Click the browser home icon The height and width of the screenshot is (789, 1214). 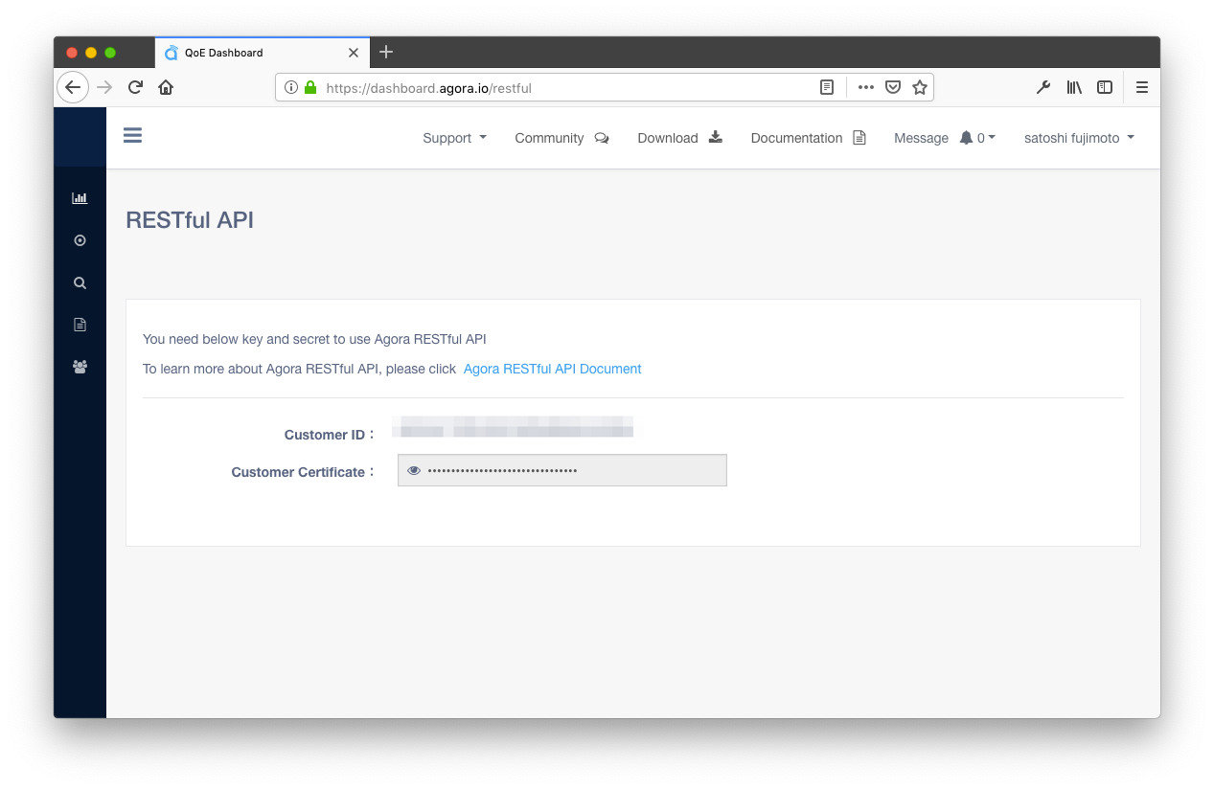click(x=166, y=87)
